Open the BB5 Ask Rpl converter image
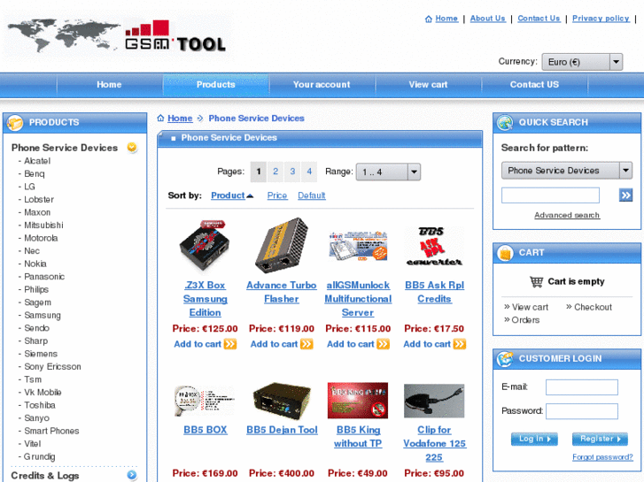644x482 pixels. click(434, 245)
